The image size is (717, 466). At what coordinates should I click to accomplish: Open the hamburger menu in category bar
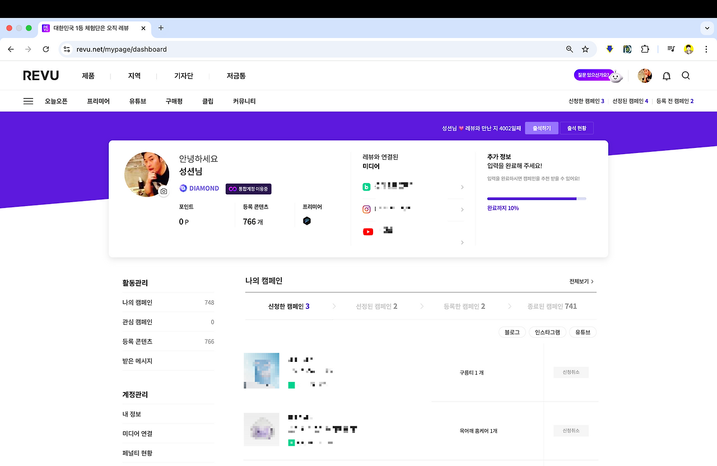pos(28,101)
